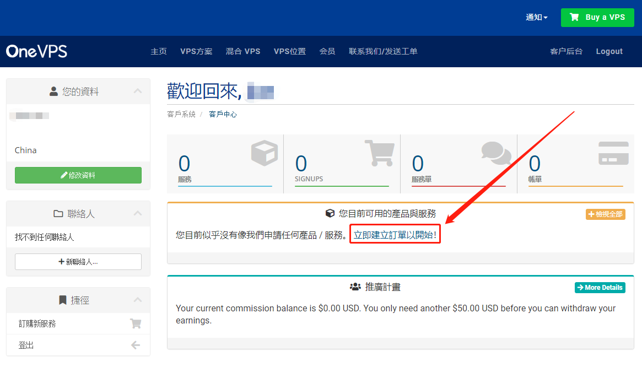Click the green Buy a VPS button
Screen dimensions: 642x367
point(597,18)
